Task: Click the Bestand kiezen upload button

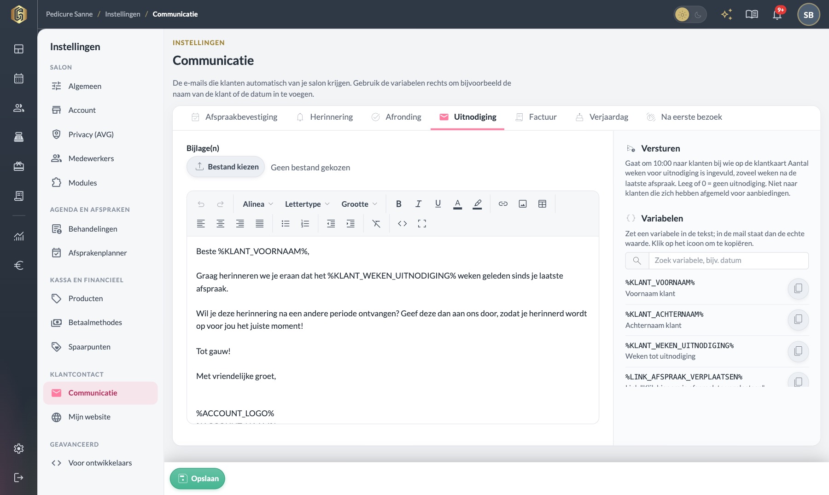Action: click(x=226, y=167)
